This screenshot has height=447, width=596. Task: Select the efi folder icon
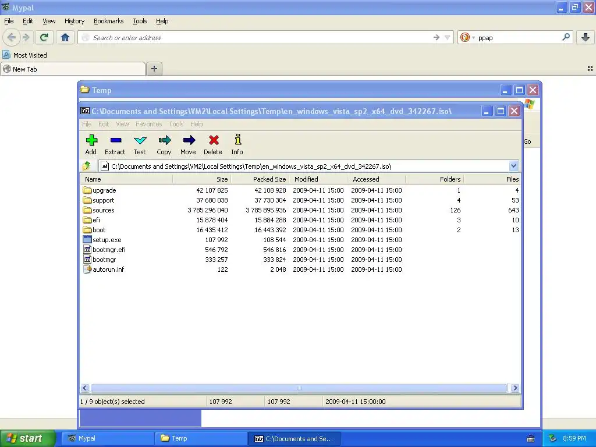click(x=87, y=219)
